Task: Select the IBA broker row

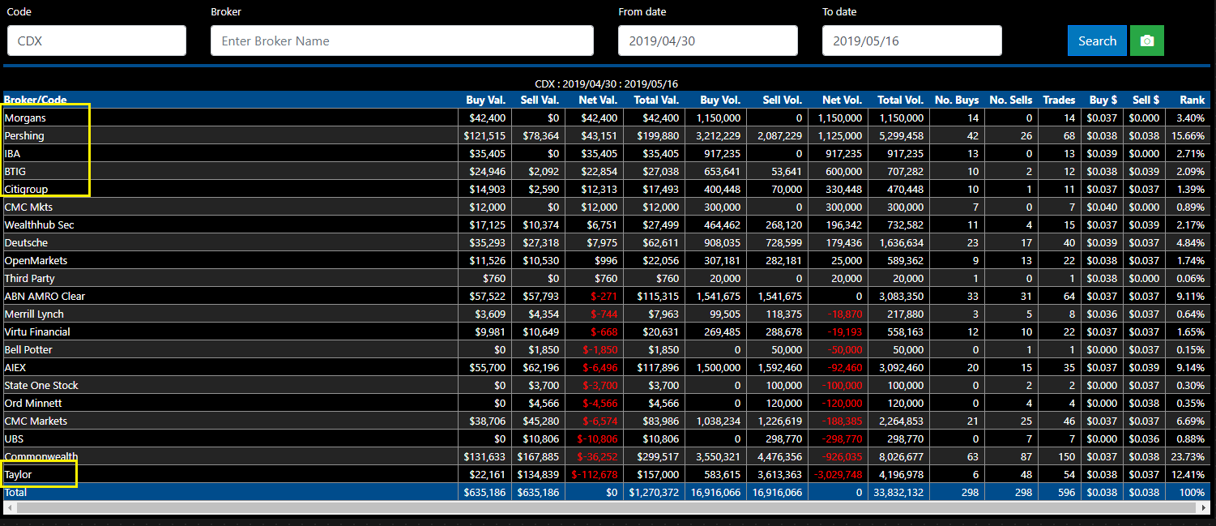Action: tap(605, 153)
